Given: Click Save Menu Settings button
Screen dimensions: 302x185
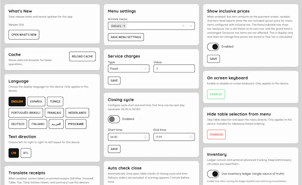Looking at the screenshot, I should (126, 37).
